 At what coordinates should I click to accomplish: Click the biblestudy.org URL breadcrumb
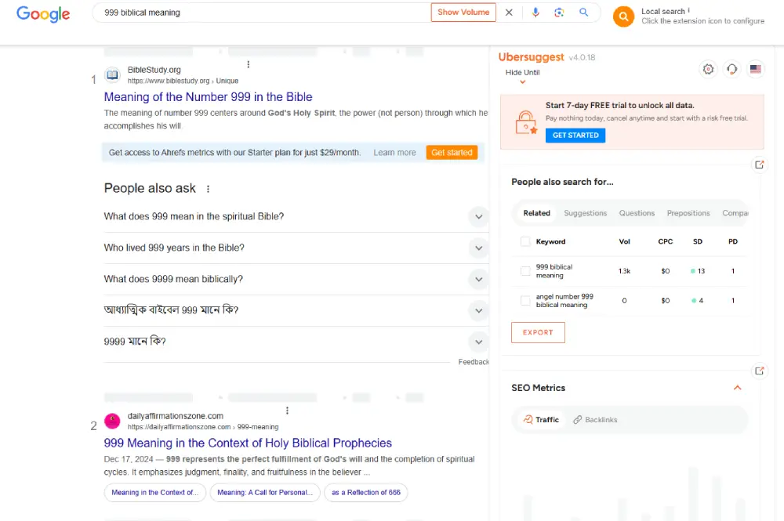(183, 81)
